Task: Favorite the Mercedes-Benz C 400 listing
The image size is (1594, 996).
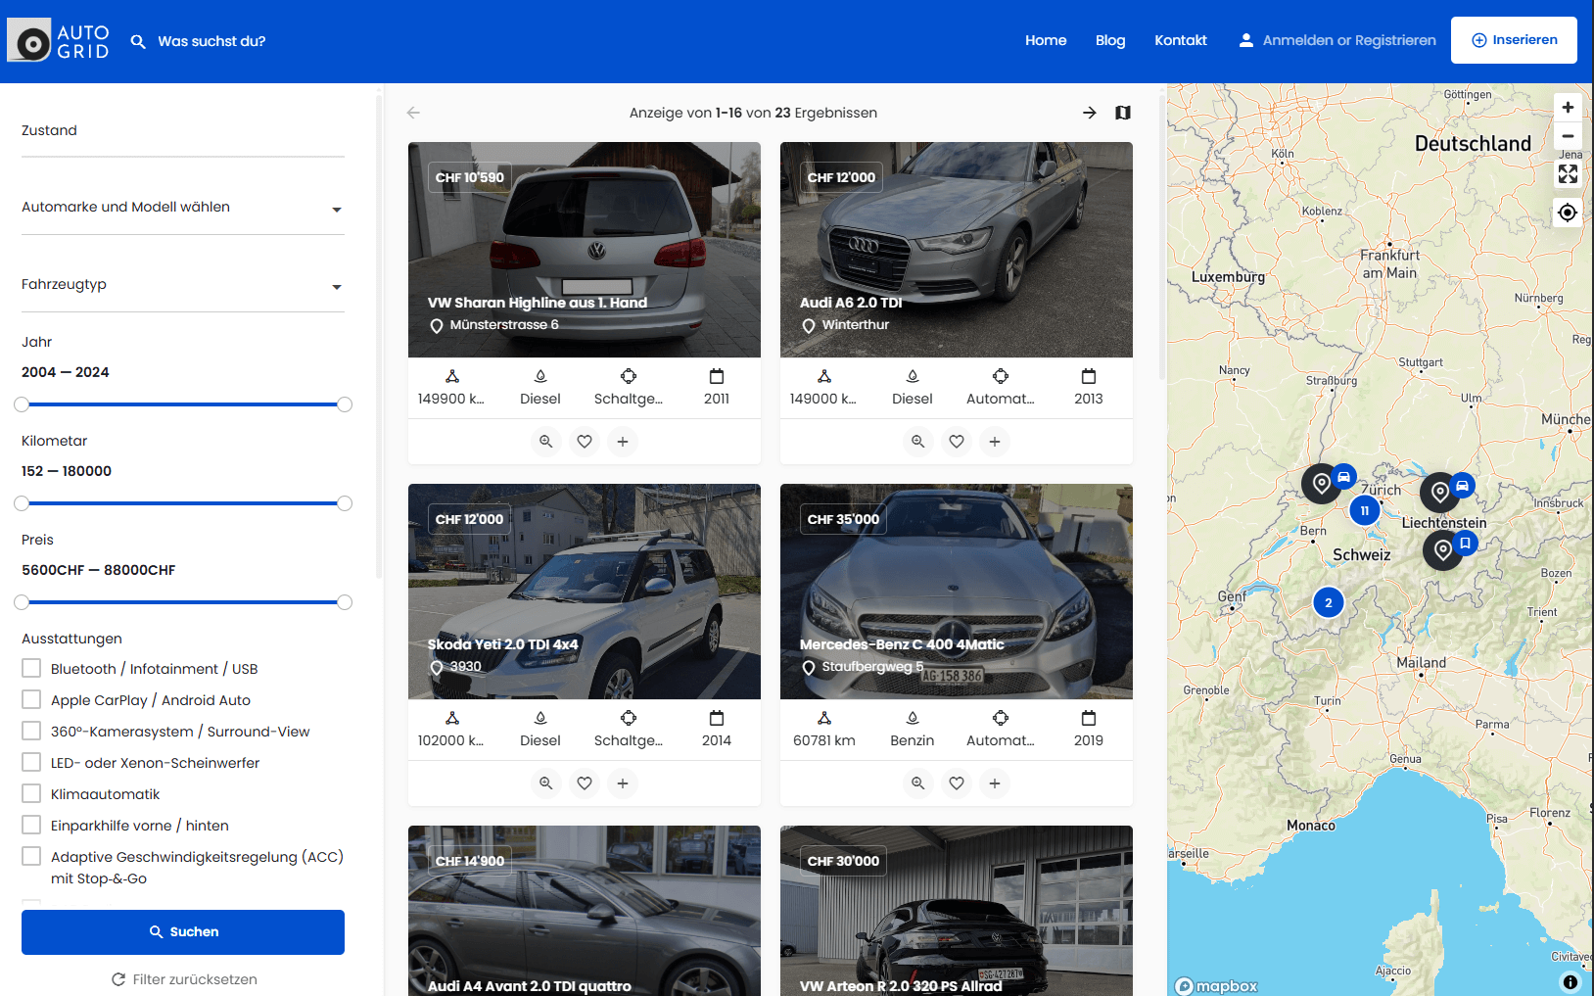Action: pyautogui.click(x=957, y=783)
